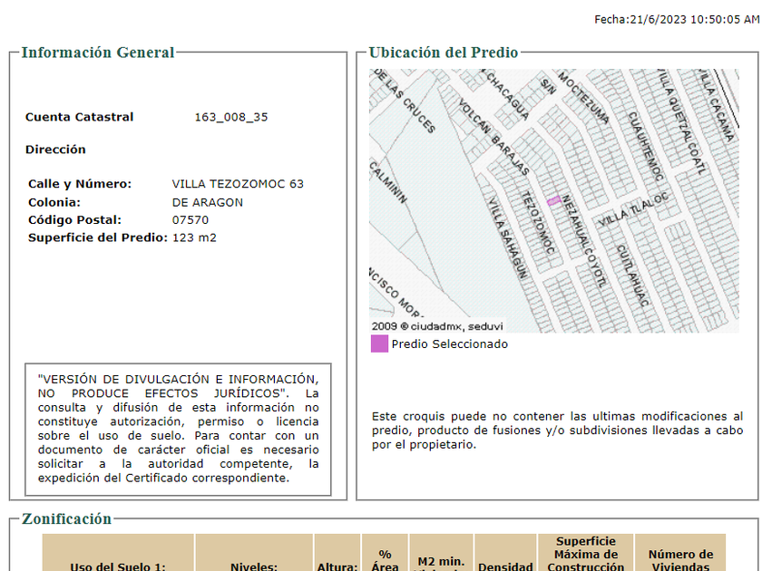Click the highlighted pink parcel on the map
The image size is (762, 571).
(x=553, y=200)
